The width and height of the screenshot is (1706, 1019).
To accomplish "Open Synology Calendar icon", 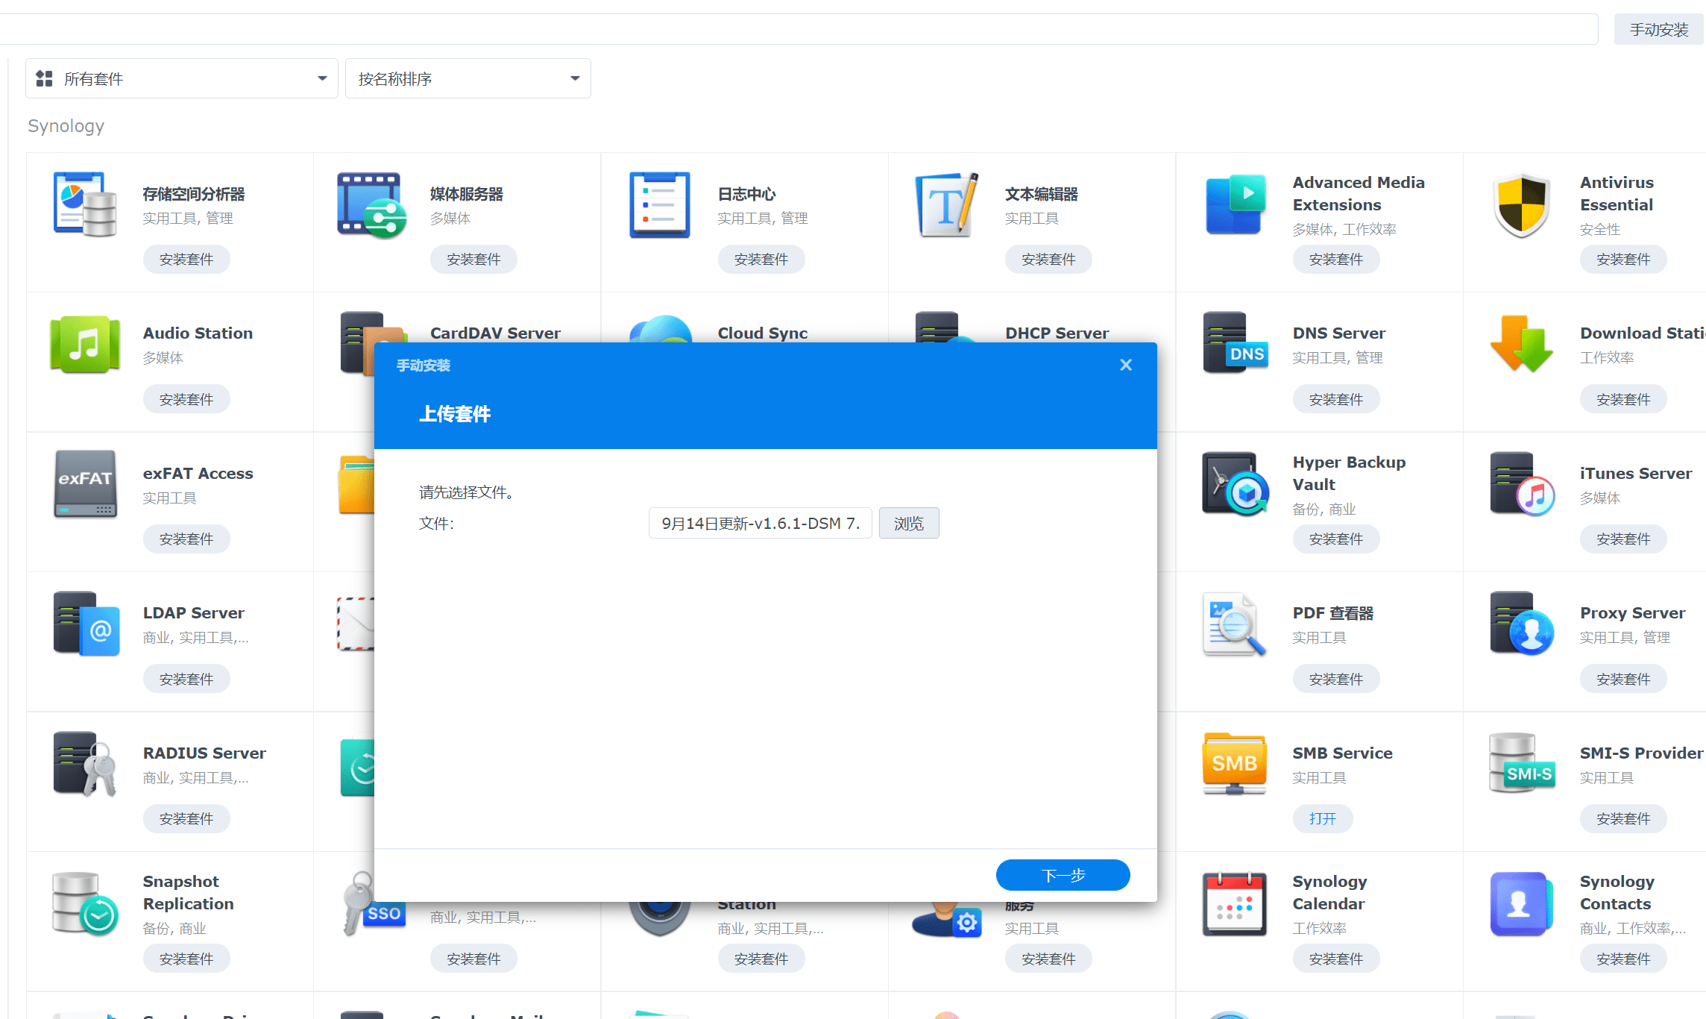I will 1235,903.
